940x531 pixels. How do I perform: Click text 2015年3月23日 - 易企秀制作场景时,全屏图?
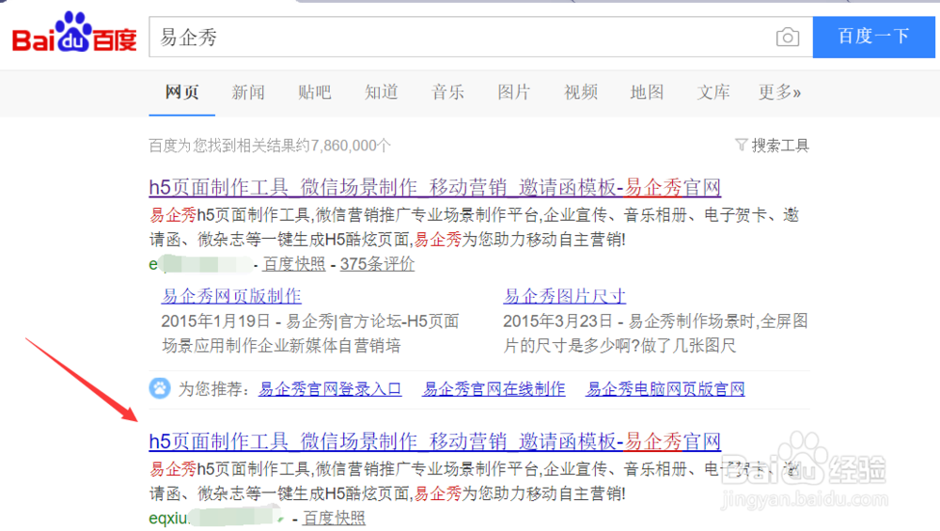655,321
